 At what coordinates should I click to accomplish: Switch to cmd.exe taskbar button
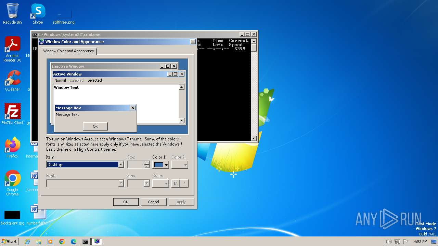point(85,242)
